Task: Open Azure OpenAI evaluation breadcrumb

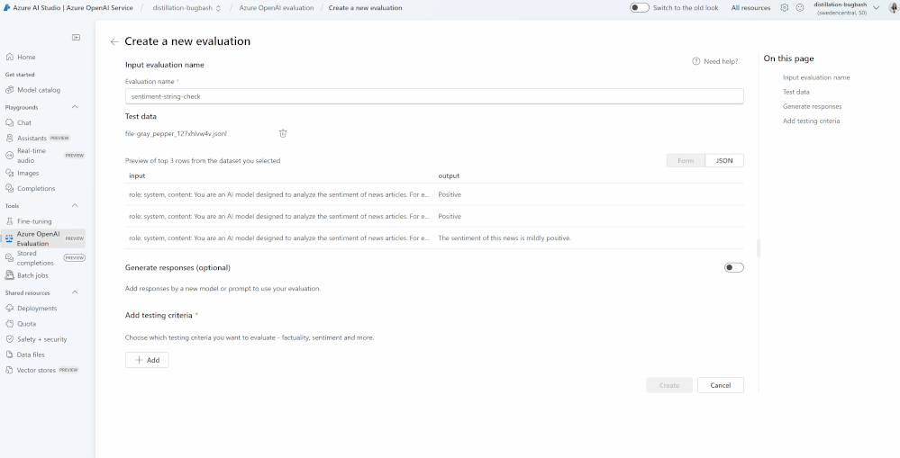Action: tap(277, 8)
